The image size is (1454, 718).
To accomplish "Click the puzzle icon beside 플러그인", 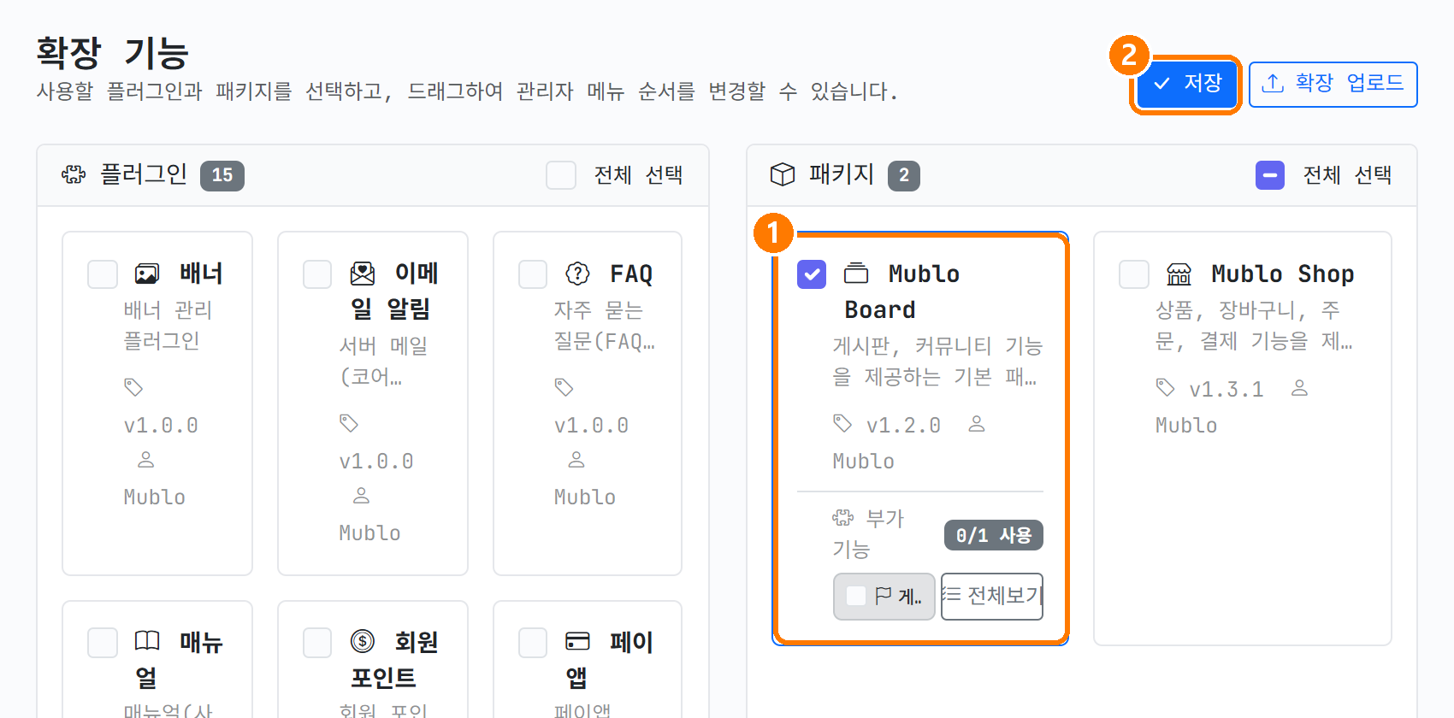I will [74, 175].
